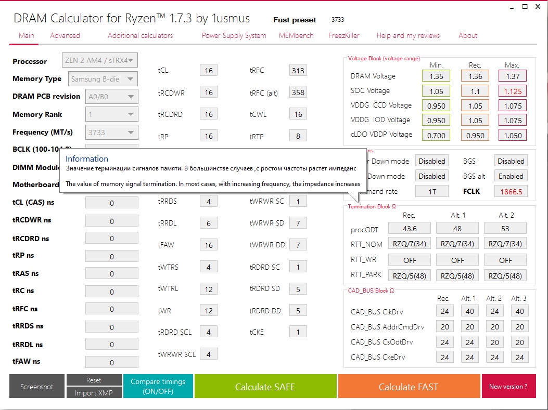Toggle Compare timings (ON/OFF)
Screen dimensions: 548x410
[158, 386]
